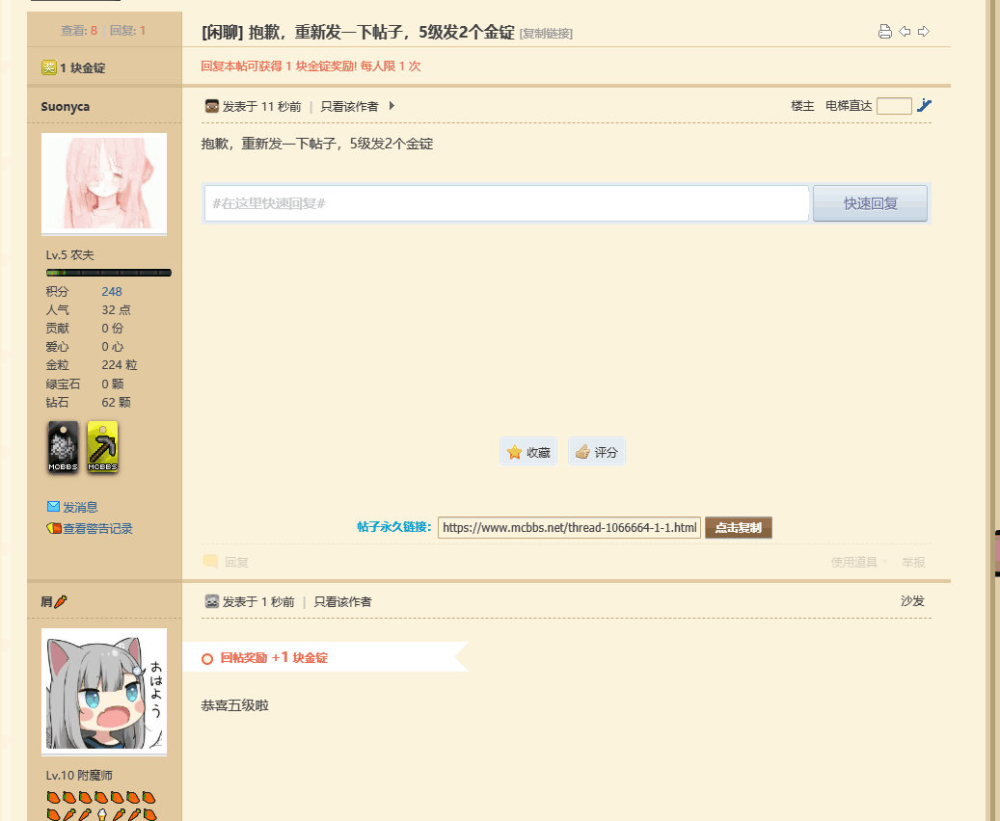1000x821 pixels.
Task: Click the 回复 link under first post
Action: coord(236,562)
